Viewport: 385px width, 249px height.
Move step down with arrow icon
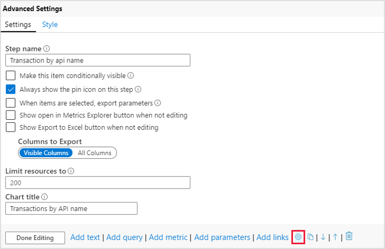coord(323,237)
